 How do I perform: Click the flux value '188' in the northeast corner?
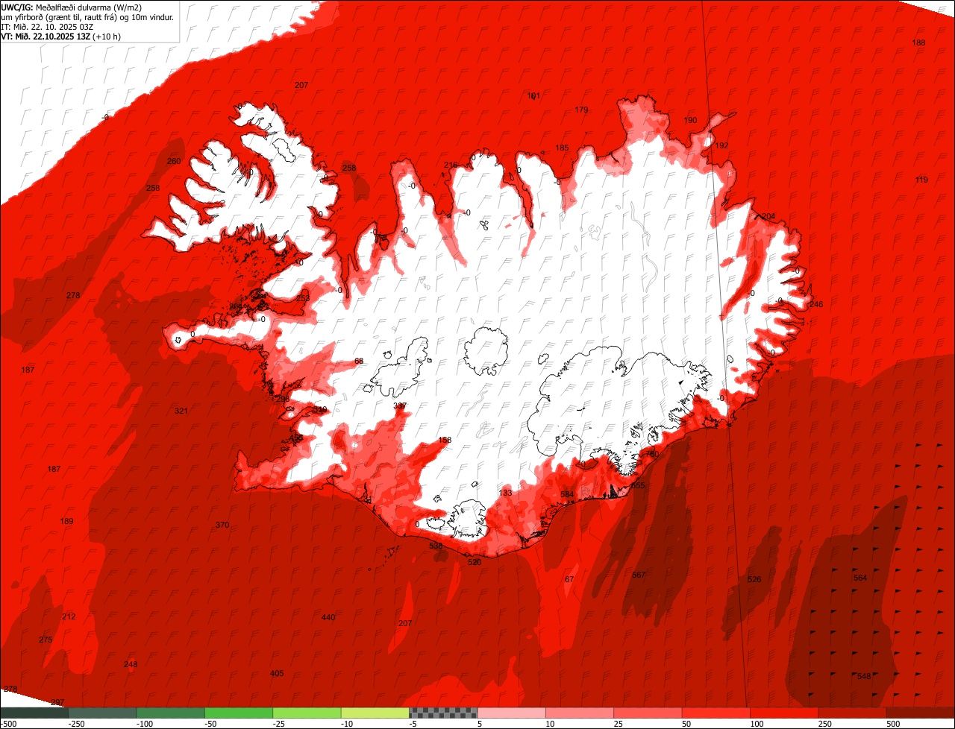point(918,43)
